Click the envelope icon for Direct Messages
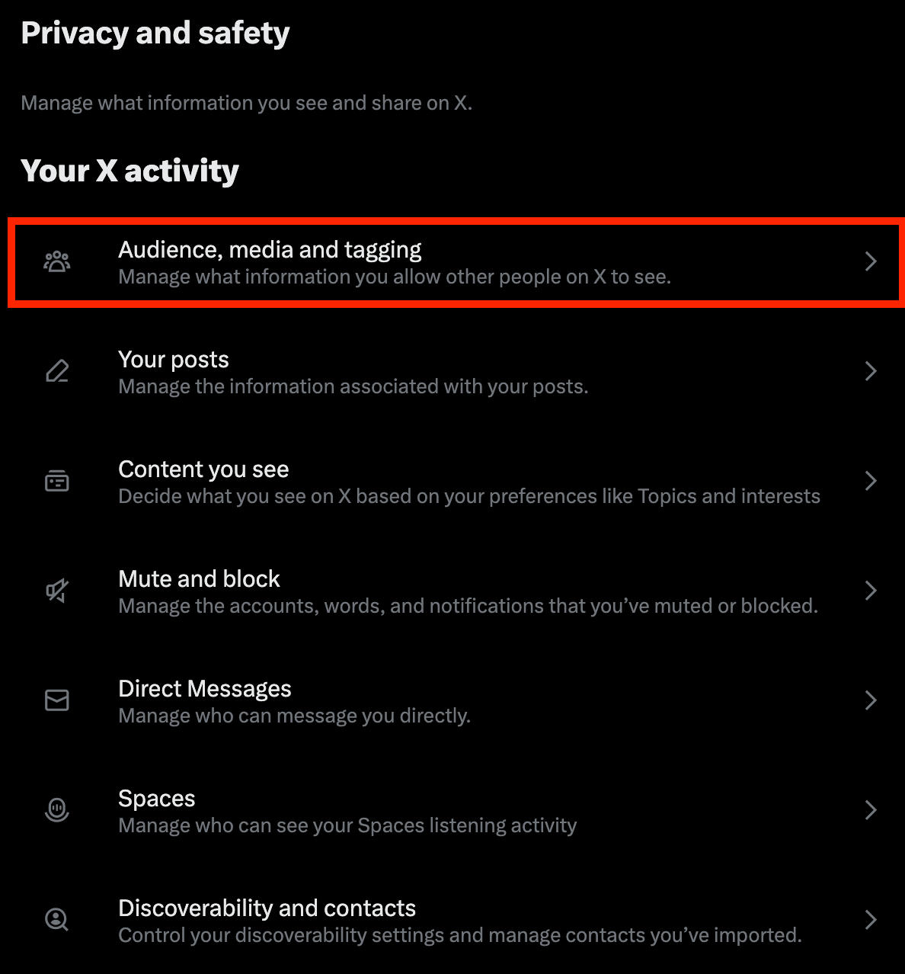The height and width of the screenshot is (974, 905). click(x=57, y=700)
